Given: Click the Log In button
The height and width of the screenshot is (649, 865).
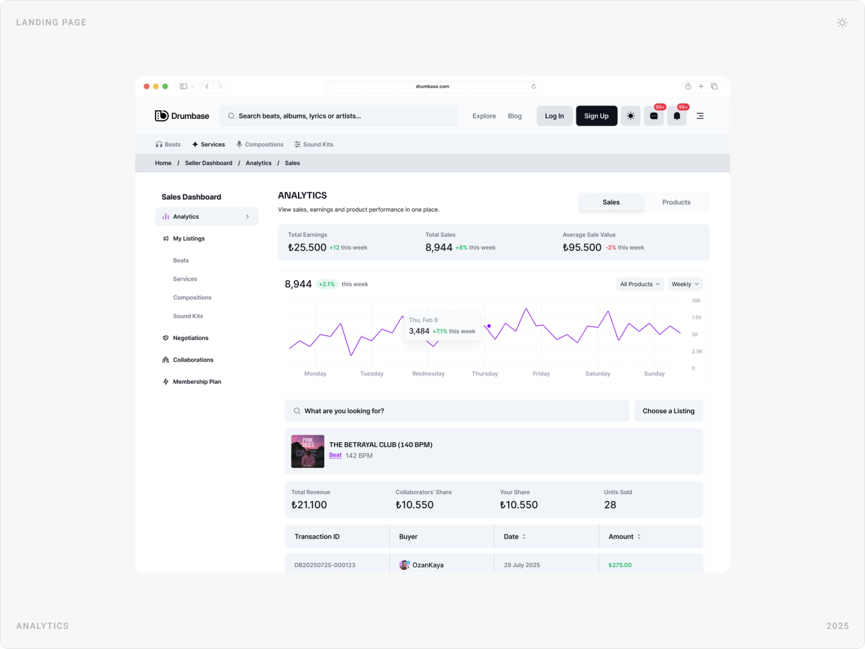Looking at the screenshot, I should 555,116.
